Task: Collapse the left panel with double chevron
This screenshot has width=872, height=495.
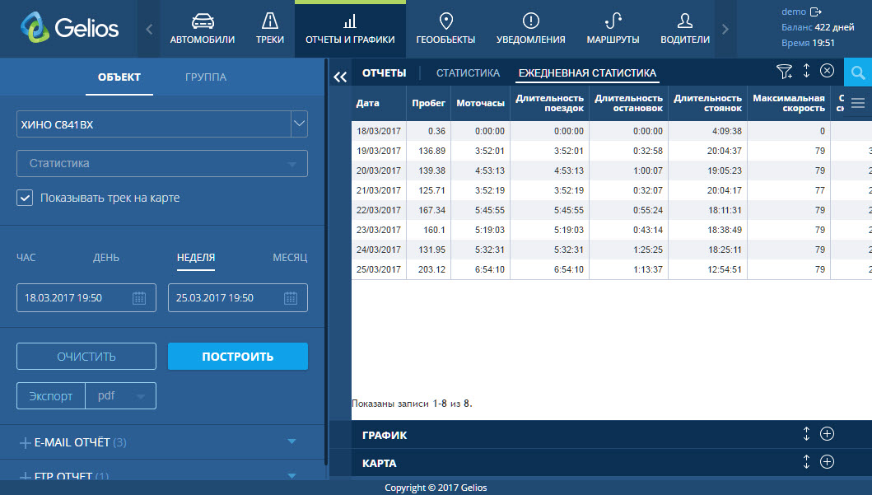Action: 339,76
